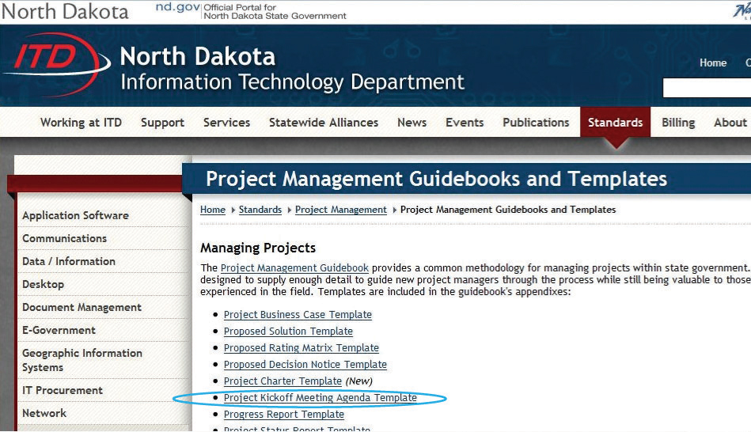Open the Publications menu
Viewport: 751px width, 432px height.
click(x=536, y=123)
